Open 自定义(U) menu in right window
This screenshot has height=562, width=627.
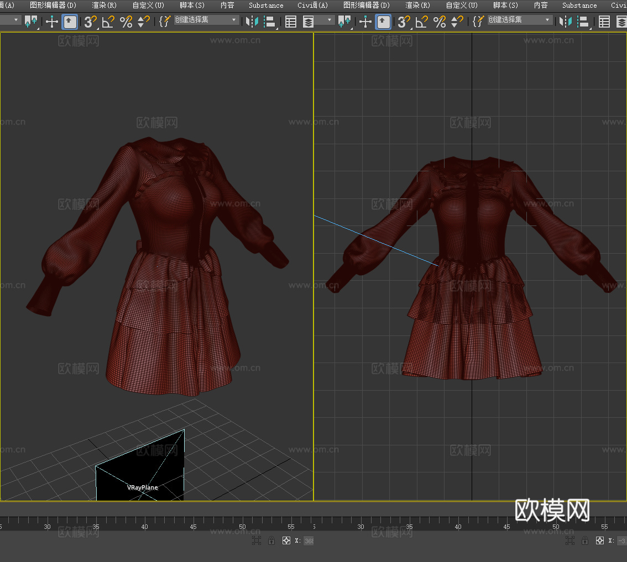(x=462, y=5)
